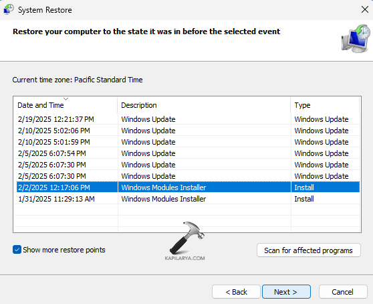The height and width of the screenshot is (304, 373).
Task: Click the System Restore monitor graphic in the header
Action: (356, 38)
